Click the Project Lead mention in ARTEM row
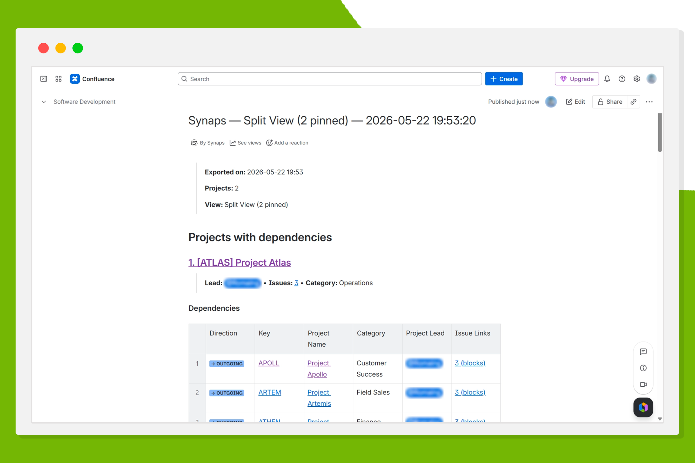Viewport: 695px width, 463px height. 424,393
